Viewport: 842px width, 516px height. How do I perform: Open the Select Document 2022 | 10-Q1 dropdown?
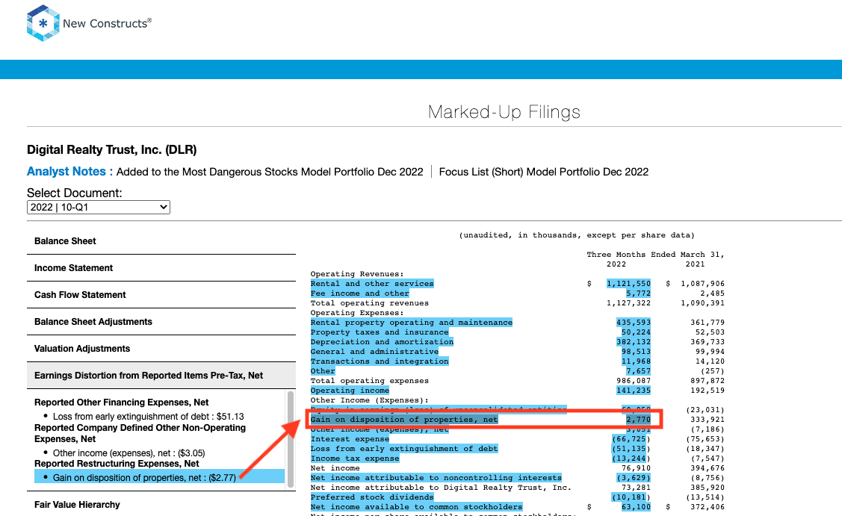click(99, 208)
